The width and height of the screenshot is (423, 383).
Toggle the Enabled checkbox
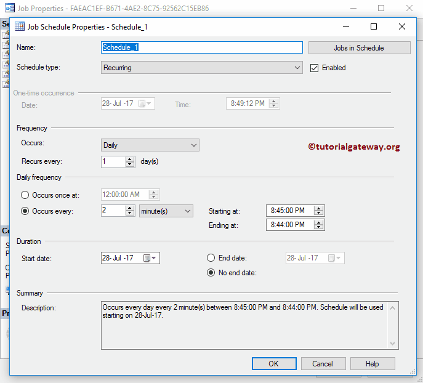click(x=314, y=68)
